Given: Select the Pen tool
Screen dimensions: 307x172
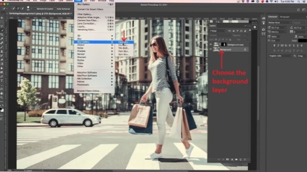Looking at the screenshot, I should 2,76.
